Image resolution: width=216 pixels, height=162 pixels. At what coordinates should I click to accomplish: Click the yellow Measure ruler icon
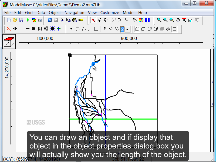pos(80,20)
